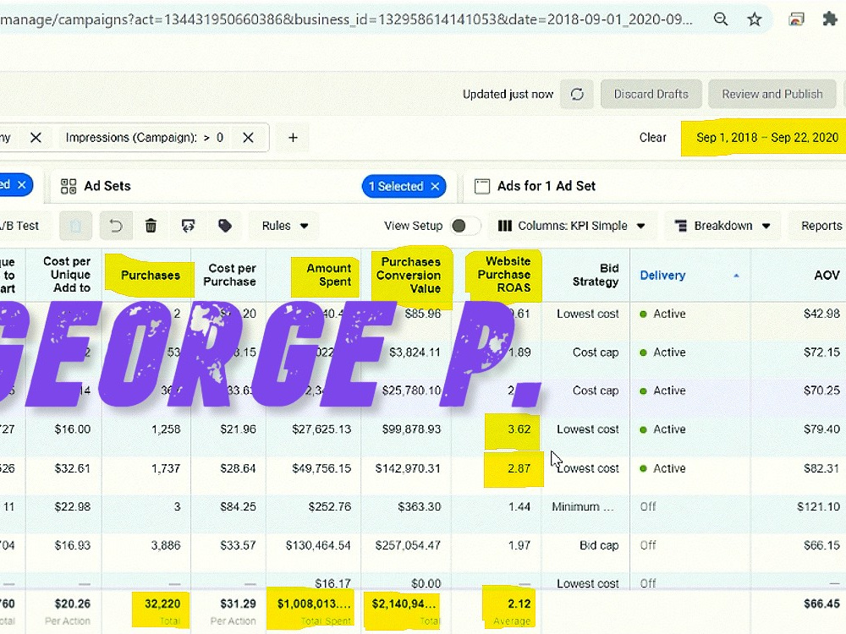Open Columns: KPI Simple dropdown
This screenshot has height=634, width=846.
point(572,226)
